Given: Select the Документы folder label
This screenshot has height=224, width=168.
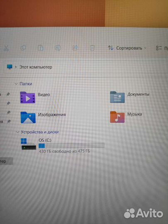Looking at the screenshot, I should [138, 94].
